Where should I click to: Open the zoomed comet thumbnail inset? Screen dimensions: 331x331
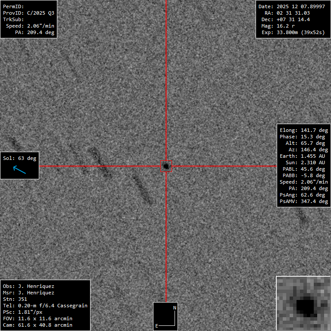303,303
